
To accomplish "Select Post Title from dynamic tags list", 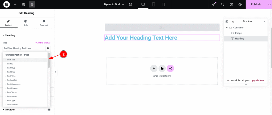I will click(x=11, y=60).
